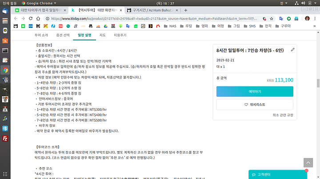Select the 옵션 선택 section tab

click(x=63, y=35)
